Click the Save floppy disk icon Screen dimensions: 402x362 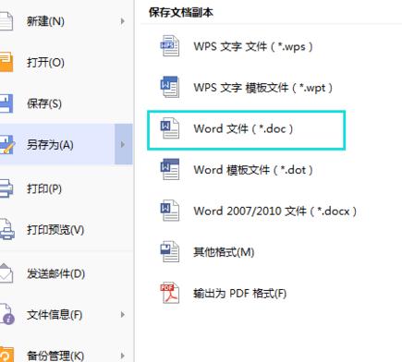click(6, 103)
